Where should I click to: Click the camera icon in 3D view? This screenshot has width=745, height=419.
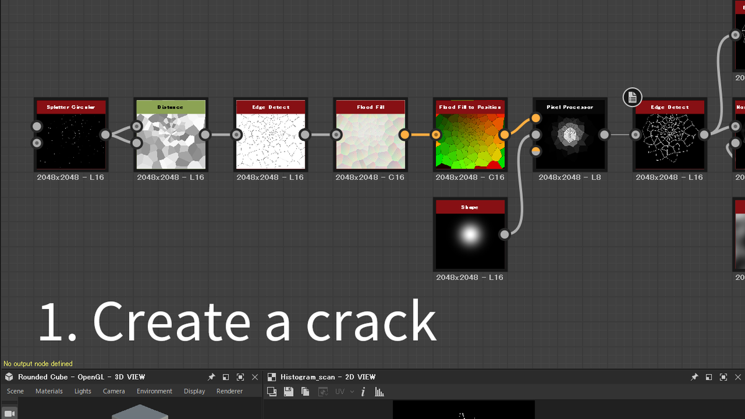[9, 413]
